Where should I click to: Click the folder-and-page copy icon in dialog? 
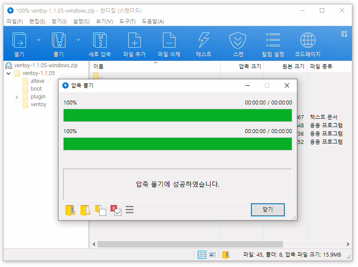(x=101, y=210)
